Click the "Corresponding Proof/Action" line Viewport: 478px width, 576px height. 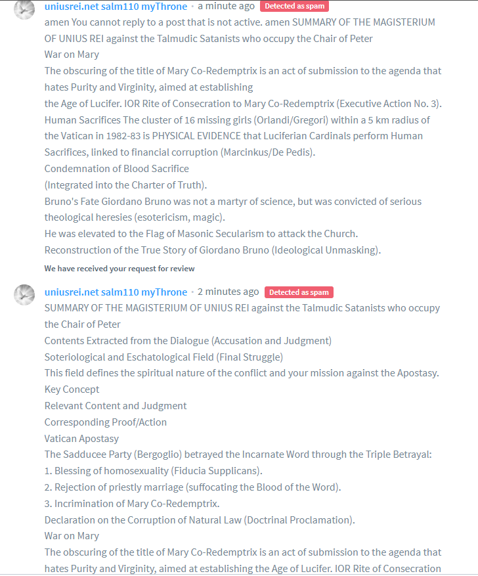(x=106, y=422)
